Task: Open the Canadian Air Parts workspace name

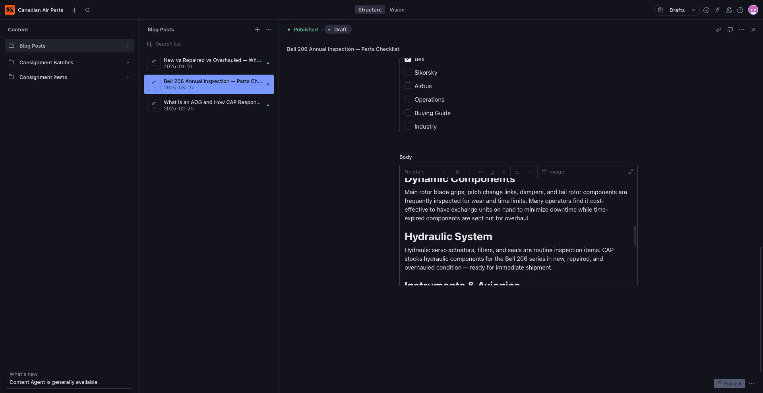Action: pos(41,10)
